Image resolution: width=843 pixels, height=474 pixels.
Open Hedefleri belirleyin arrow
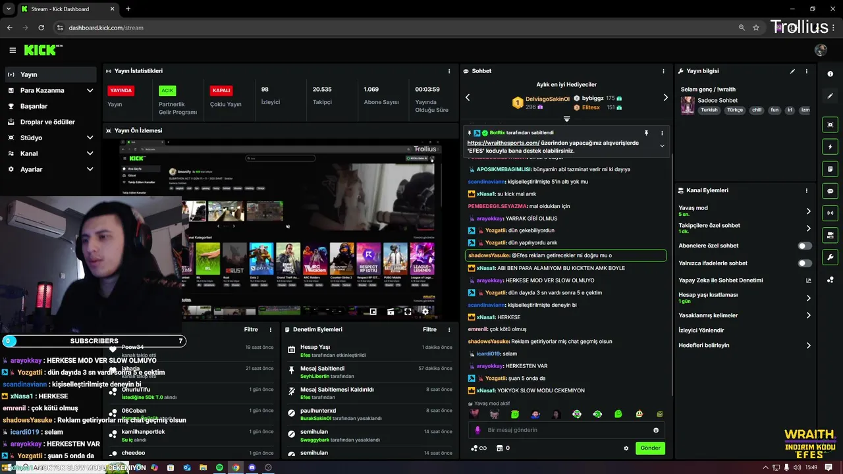click(x=809, y=346)
